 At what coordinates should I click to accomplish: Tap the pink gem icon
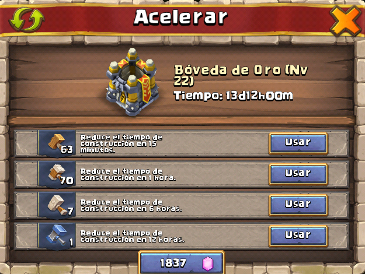[207, 264]
